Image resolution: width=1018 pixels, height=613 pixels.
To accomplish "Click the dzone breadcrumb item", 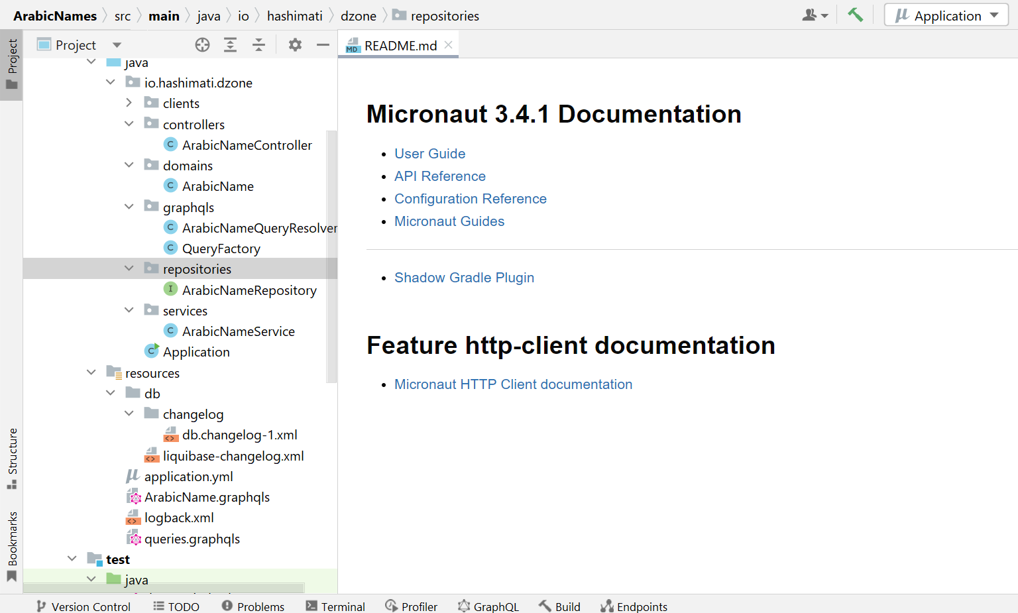I will click(x=359, y=16).
